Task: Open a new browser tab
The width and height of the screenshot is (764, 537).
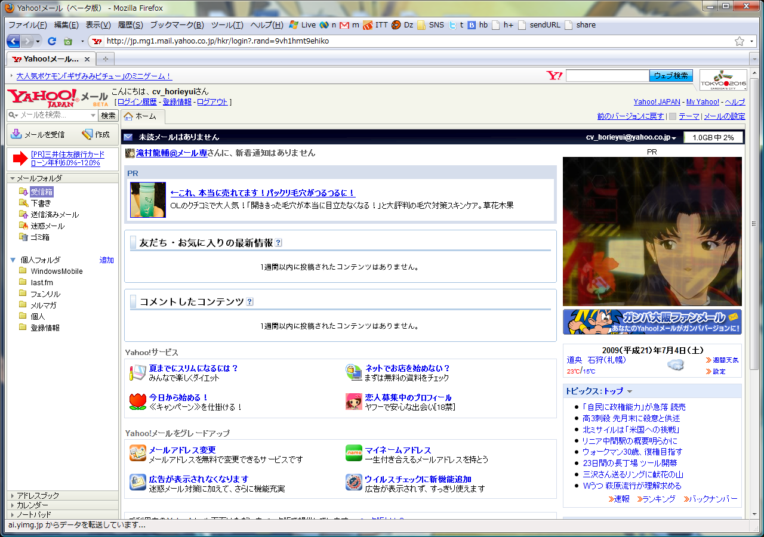Action: coord(105,59)
